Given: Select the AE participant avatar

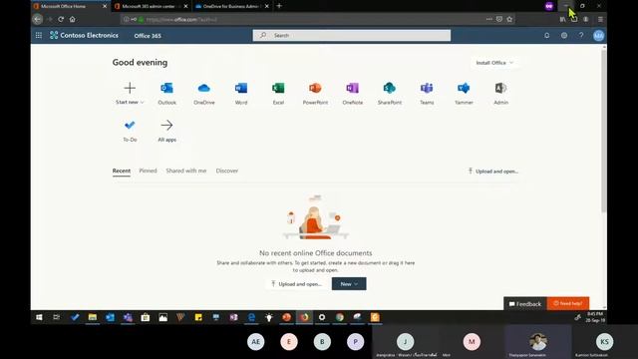Looking at the screenshot, I should [x=255, y=341].
